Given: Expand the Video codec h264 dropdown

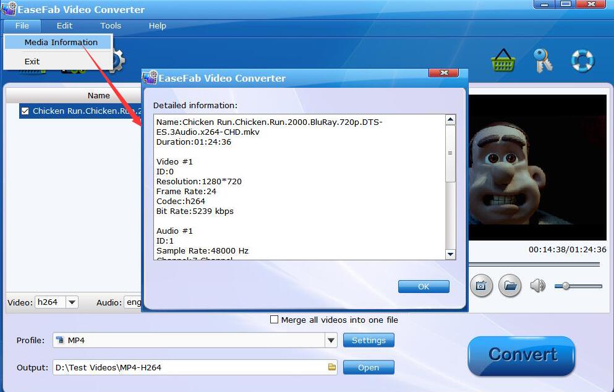Looking at the screenshot, I should pyautogui.click(x=72, y=302).
